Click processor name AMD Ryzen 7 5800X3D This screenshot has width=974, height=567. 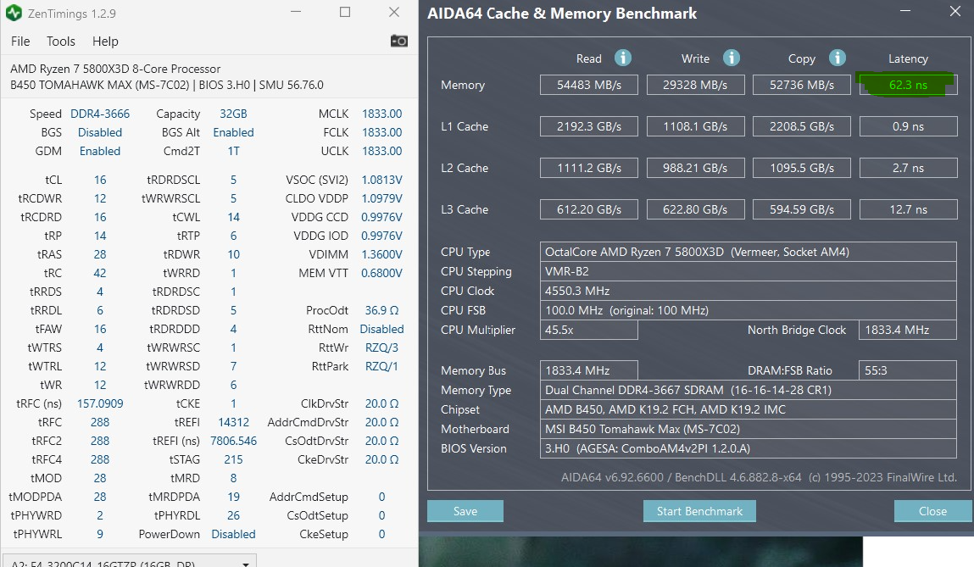click(x=115, y=69)
